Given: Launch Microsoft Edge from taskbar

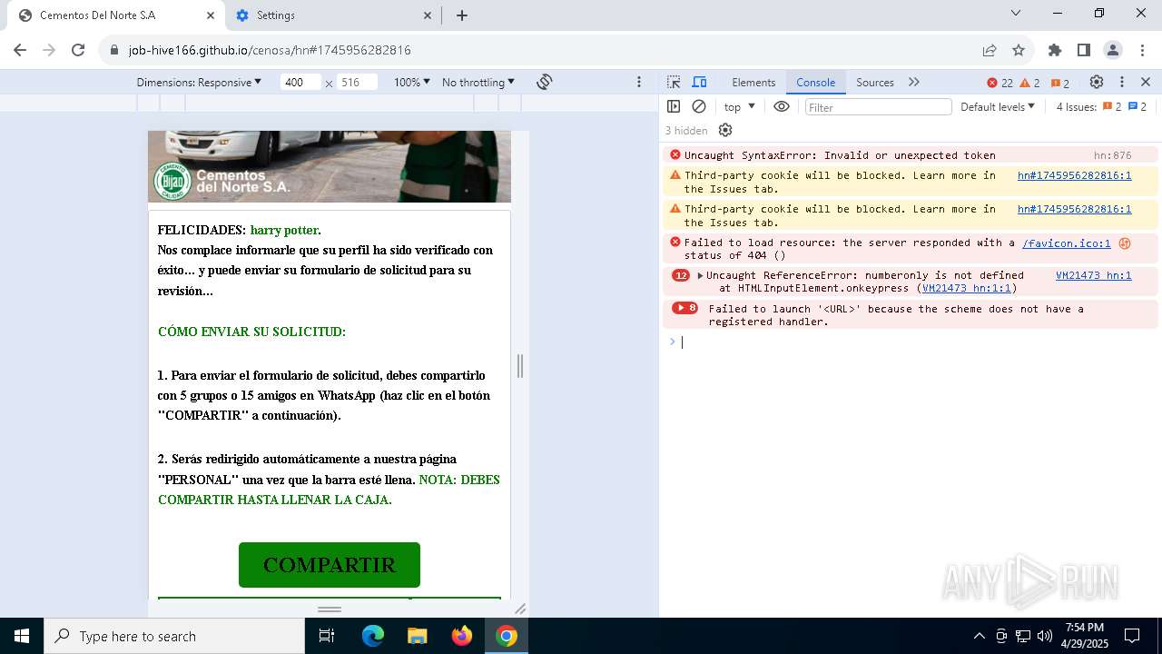Looking at the screenshot, I should pyautogui.click(x=373, y=636).
